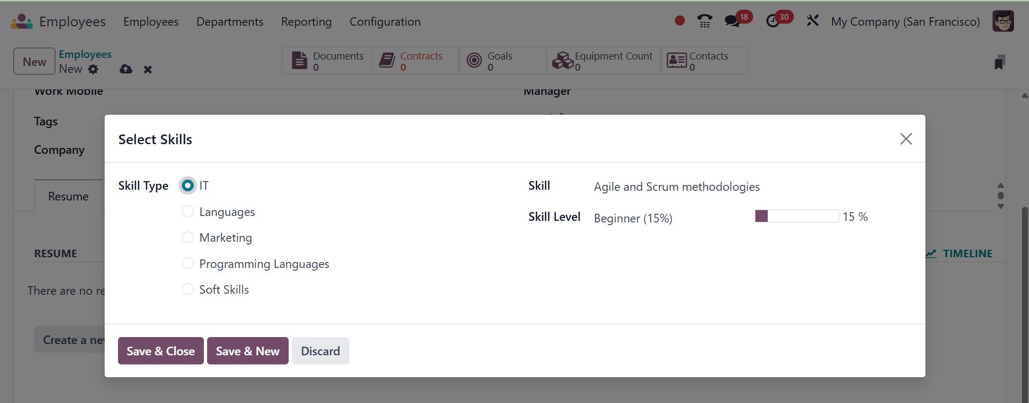Open the conversations chat icon
The width and height of the screenshot is (1029, 403).
(x=732, y=21)
